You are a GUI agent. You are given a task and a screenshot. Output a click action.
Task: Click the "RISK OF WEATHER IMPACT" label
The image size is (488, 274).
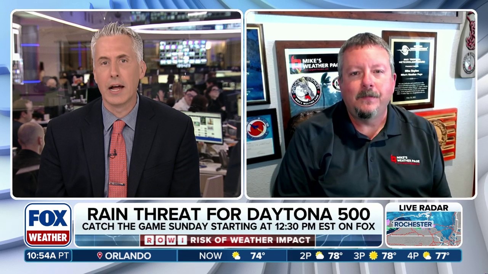[250, 241]
